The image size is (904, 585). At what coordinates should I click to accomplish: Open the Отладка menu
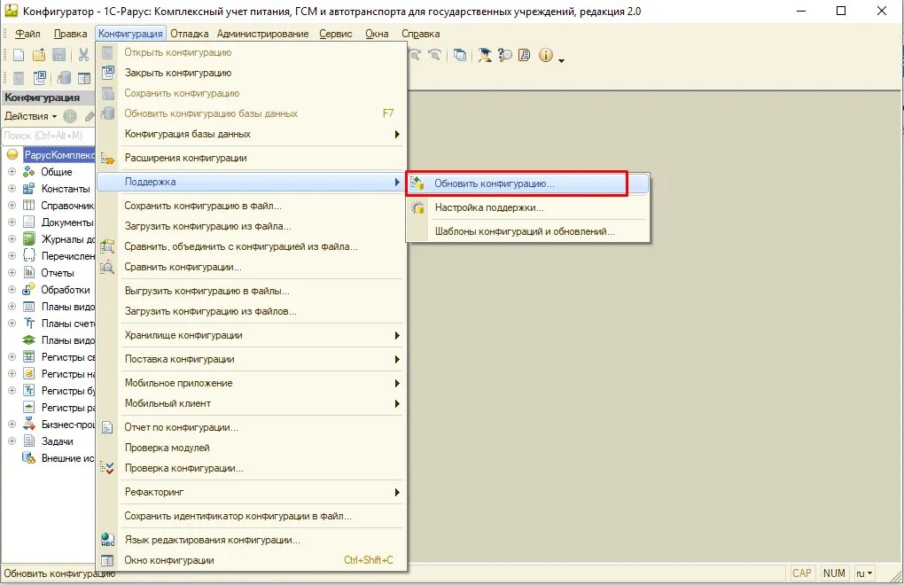pyautogui.click(x=189, y=34)
